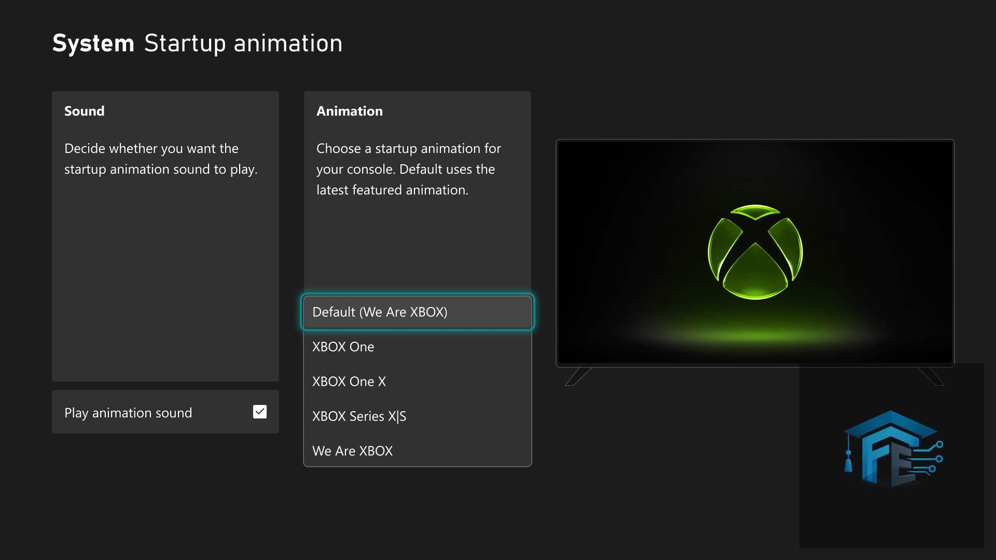The image size is (996, 560).
Task: Click the 'Choose a startup animation' description
Action: (409, 169)
